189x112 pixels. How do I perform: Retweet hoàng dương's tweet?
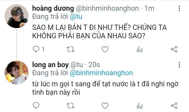[x=71, y=49]
